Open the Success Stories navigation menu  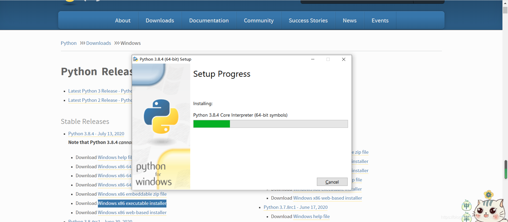tap(308, 21)
